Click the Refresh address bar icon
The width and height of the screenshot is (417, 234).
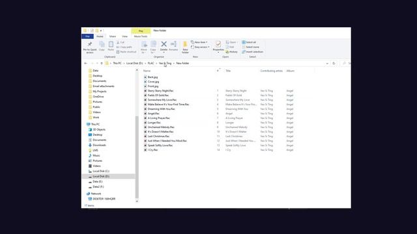pyautogui.click(x=334, y=64)
